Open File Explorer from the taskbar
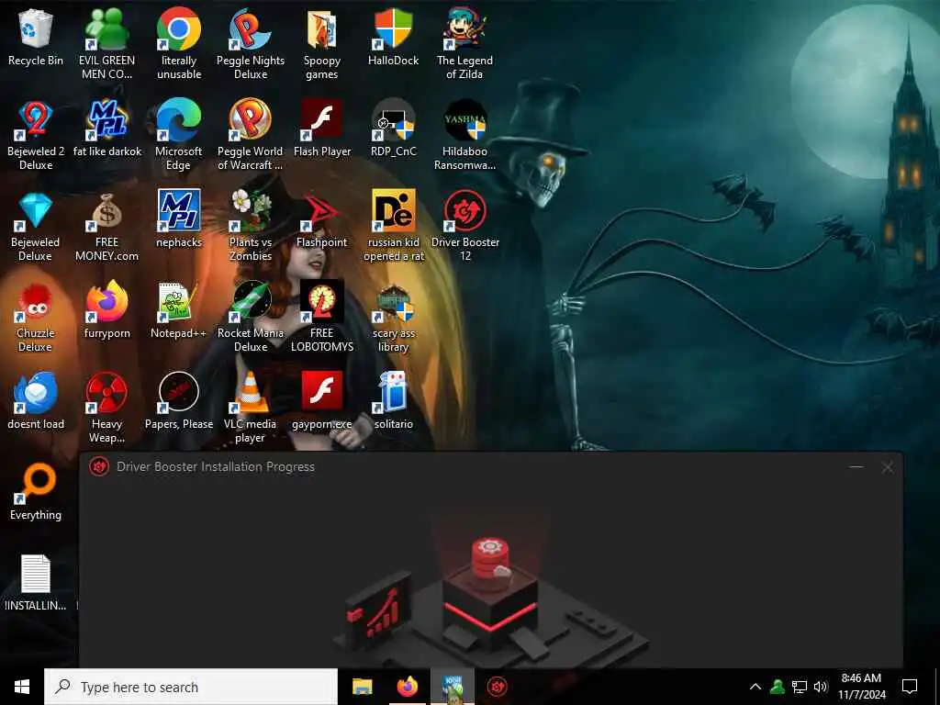940x705 pixels. (362, 687)
